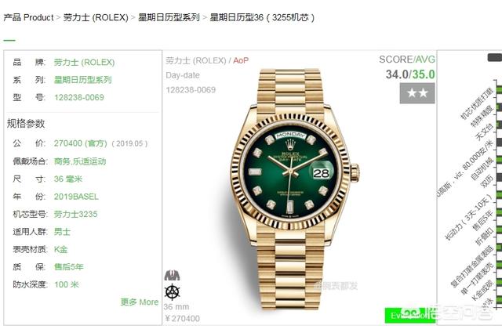This screenshot has height=329, width=502.
Task: Click the gold Rolex watch image
Action: 295,189
